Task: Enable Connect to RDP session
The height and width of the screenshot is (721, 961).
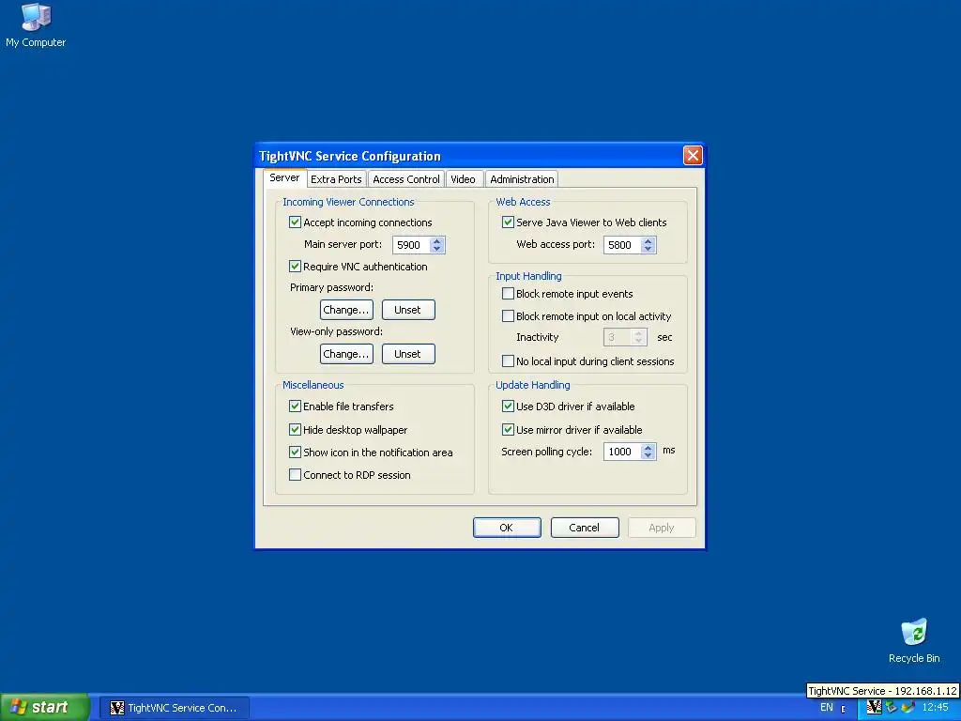Action: point(295,474)
